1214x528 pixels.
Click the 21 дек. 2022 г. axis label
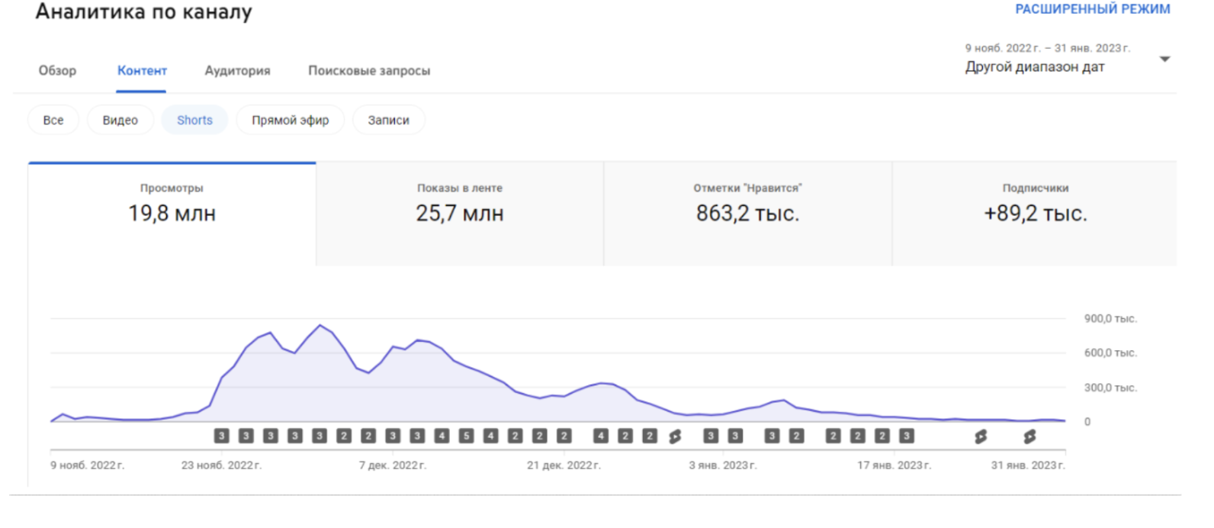pyautogui.click(x=564, y=465)
